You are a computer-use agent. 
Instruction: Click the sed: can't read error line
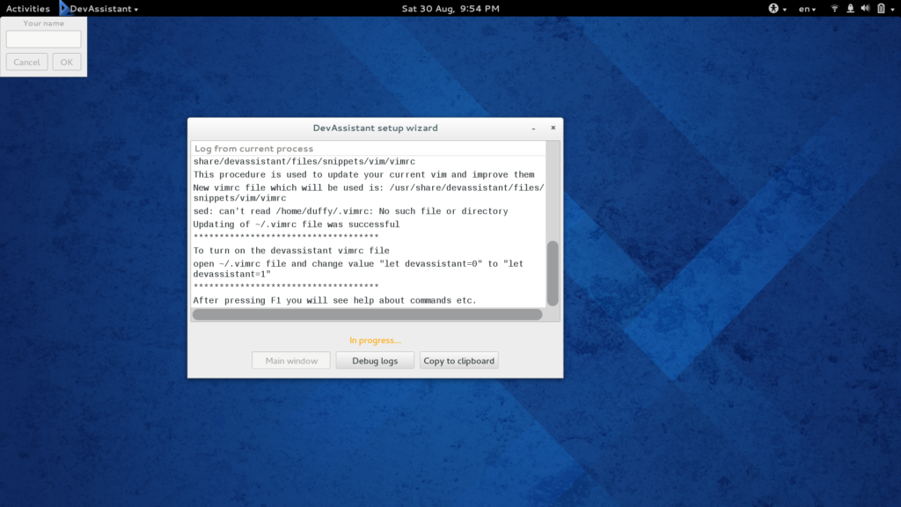tap(350, 211)
